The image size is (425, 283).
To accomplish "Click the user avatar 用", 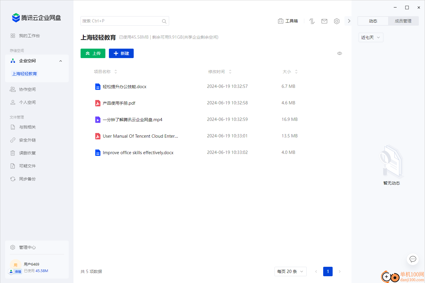I will click(15, 265).
